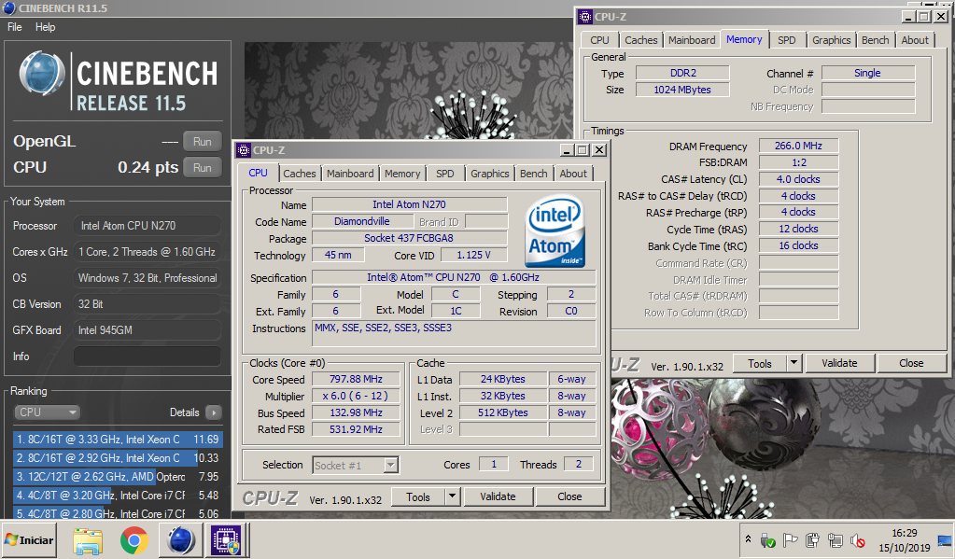Click Tools in Memory CPU-Z window
The height and width of the screenshot is (559, 955).
click(760, 364)
